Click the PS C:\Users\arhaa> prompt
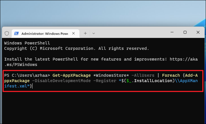Image resolution: width=206 pixels, height=124 pixels. coord(27,75)
